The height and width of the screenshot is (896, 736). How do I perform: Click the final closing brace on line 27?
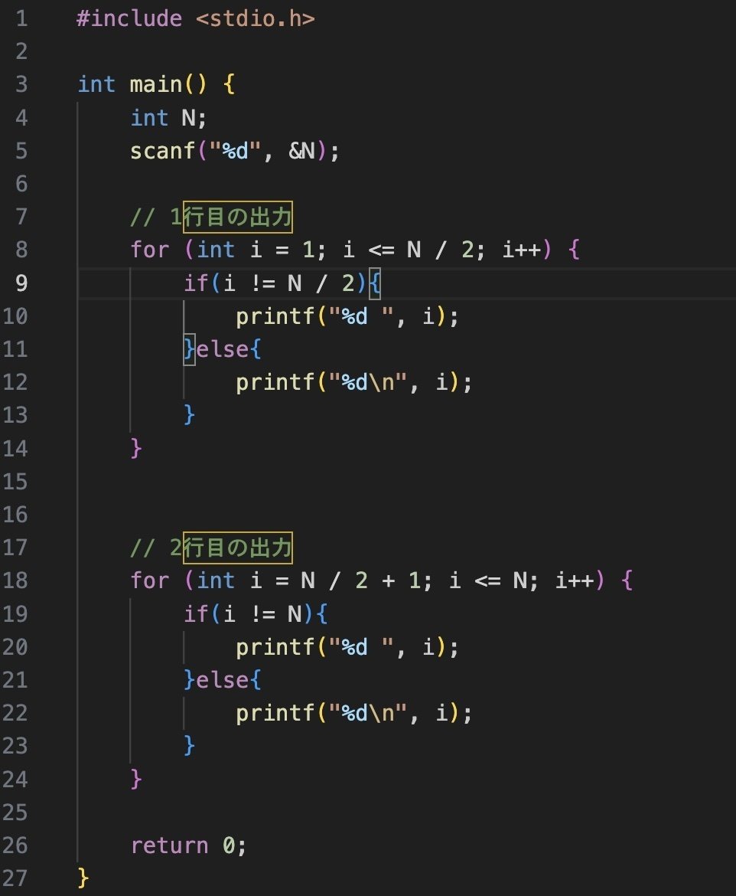coord(83,878)
